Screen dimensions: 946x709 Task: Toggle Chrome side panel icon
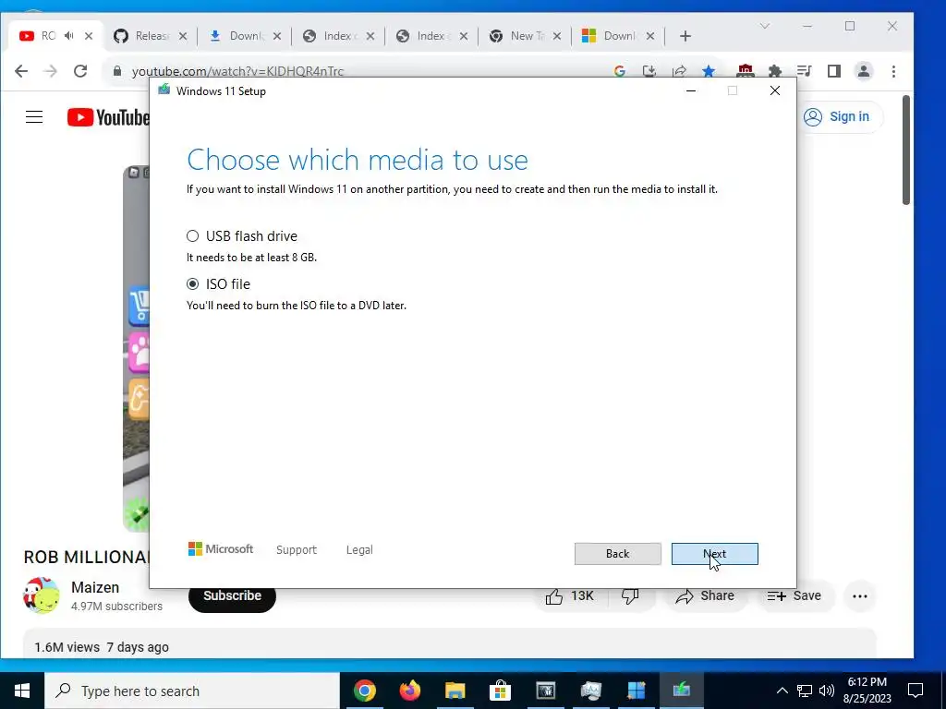tap(834, 71)
